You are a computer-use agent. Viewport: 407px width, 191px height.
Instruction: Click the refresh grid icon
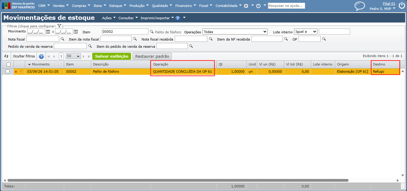click(x=6, y=56)
